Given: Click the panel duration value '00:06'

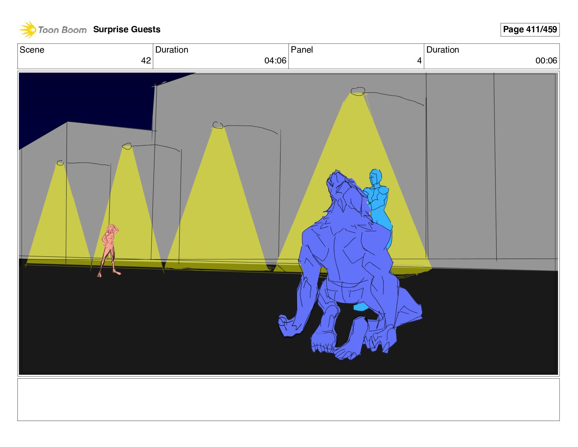Looking at the screenshot, I should click(x=546, y=61).
